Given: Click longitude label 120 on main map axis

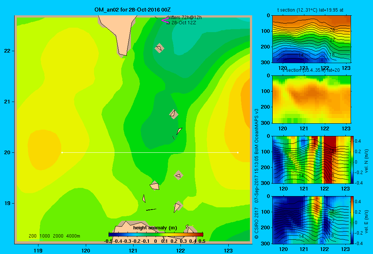Looking at the screenshot, I should 86,251.
